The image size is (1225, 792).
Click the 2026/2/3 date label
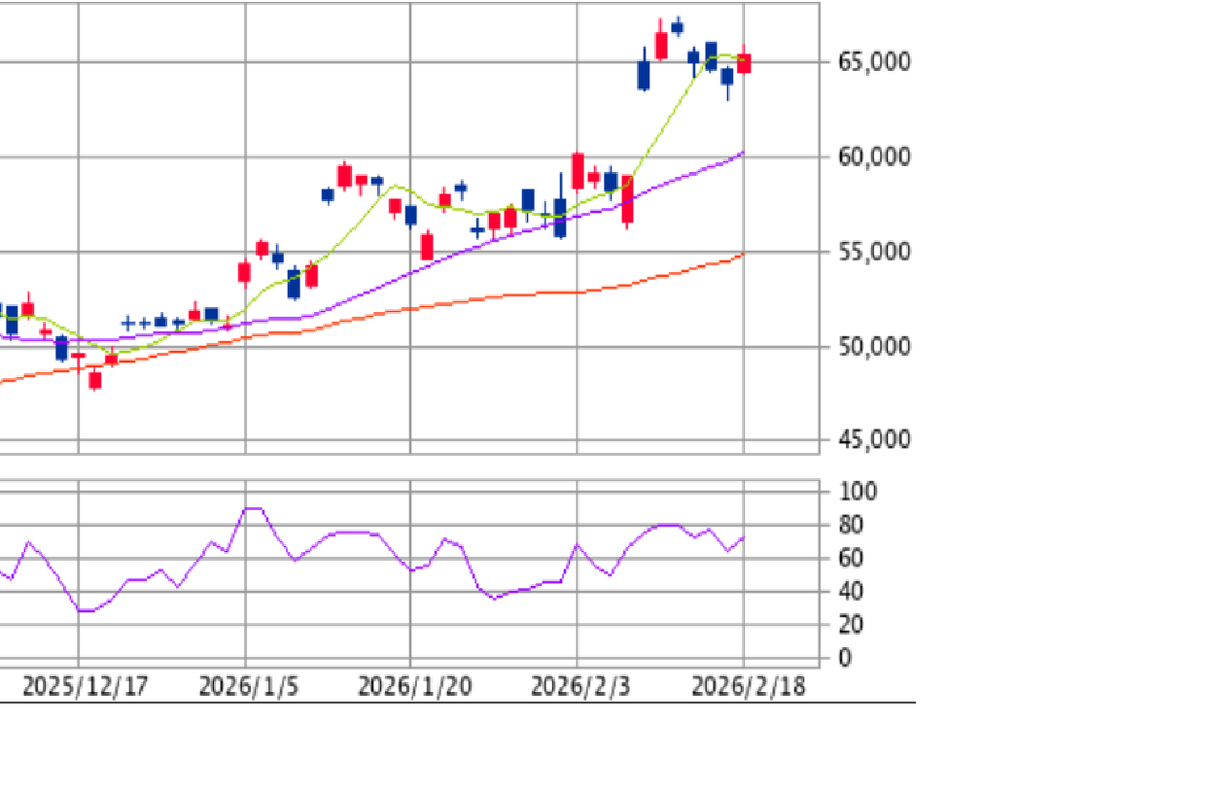[580, 687]
